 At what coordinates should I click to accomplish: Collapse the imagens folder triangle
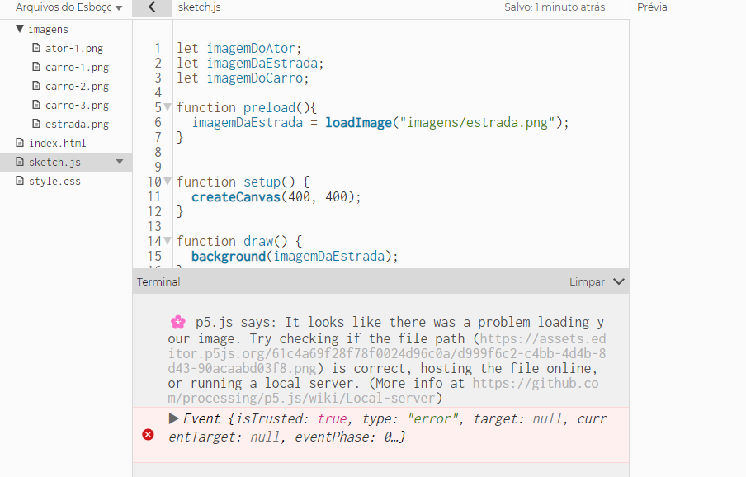point(20,29)
